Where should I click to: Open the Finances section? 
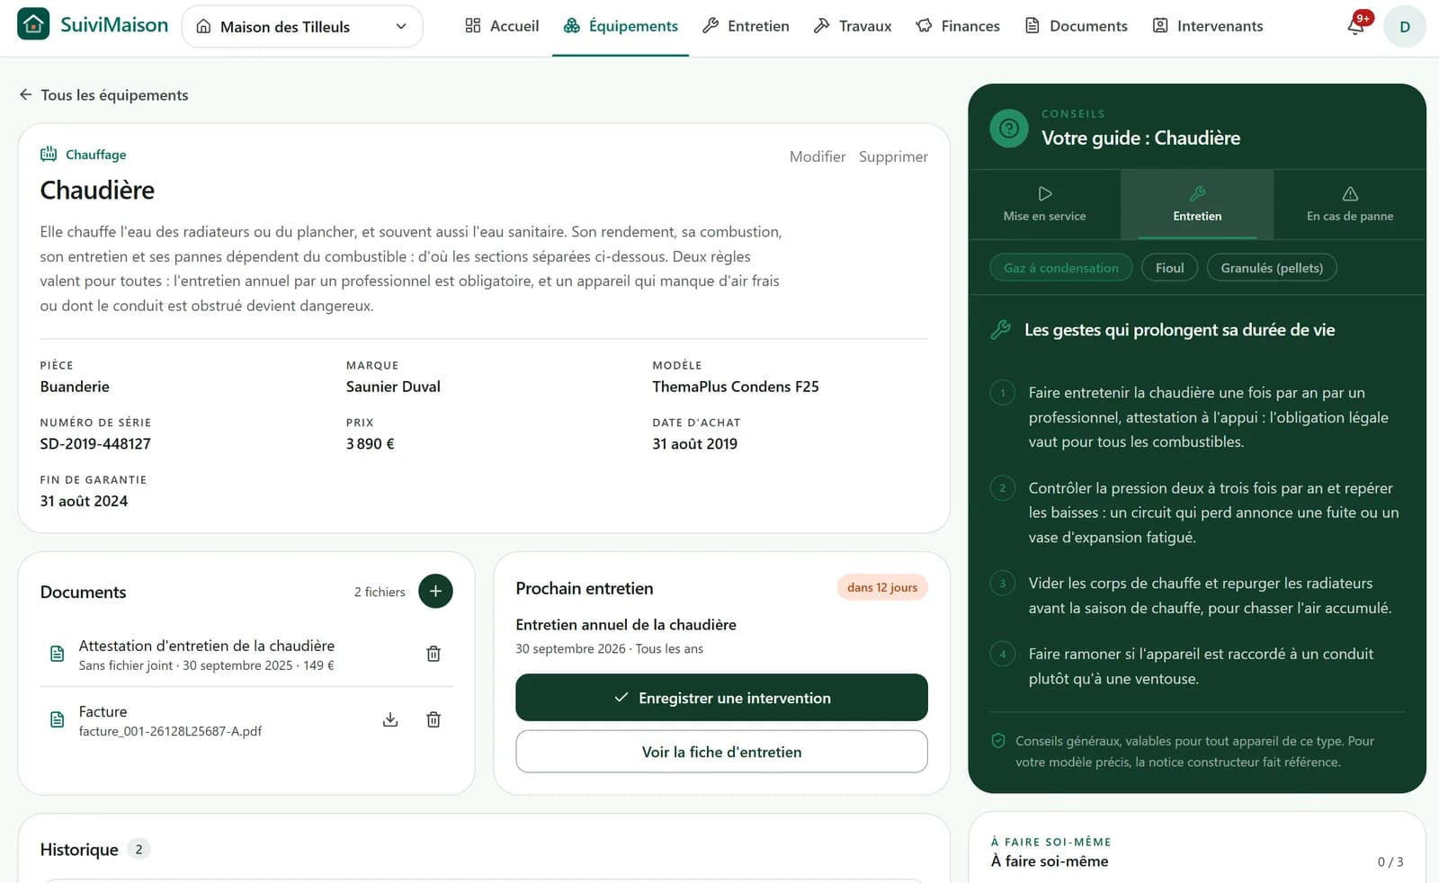tap(958, 26)
